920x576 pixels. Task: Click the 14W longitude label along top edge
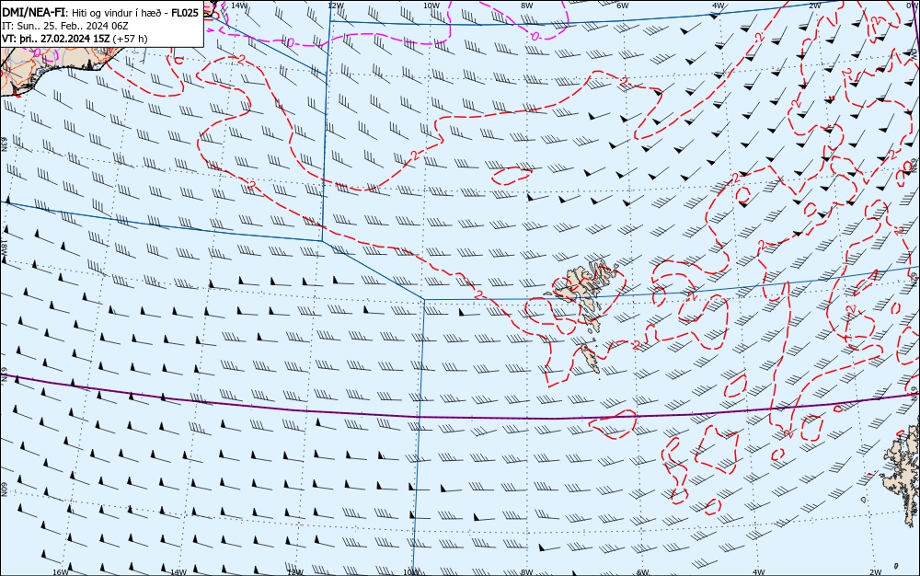pos(239,6)
